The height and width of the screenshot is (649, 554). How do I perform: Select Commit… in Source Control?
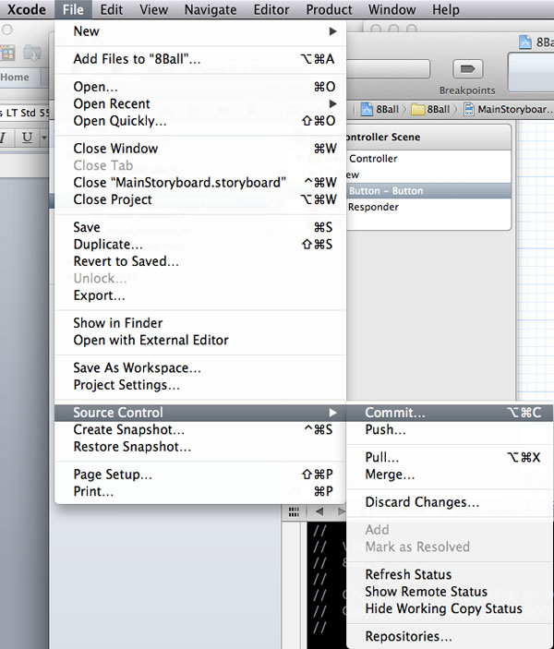click(450, 413)
